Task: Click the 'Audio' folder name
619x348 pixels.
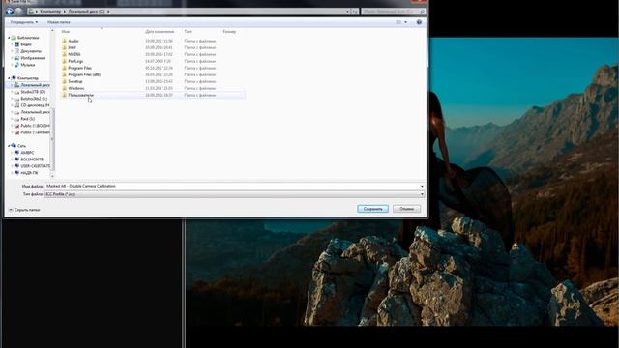Action: [74, 41]
